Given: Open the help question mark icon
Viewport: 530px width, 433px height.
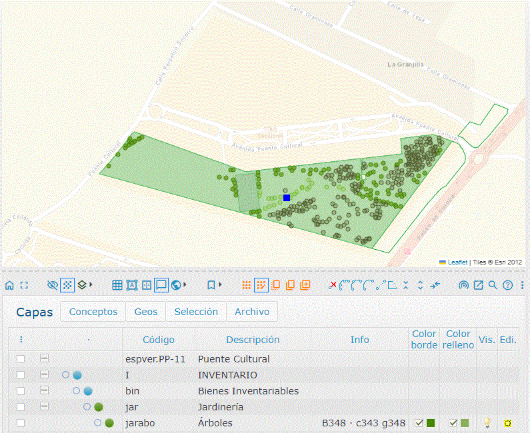Looking at the screenshot, I should [x=507, y=285].
